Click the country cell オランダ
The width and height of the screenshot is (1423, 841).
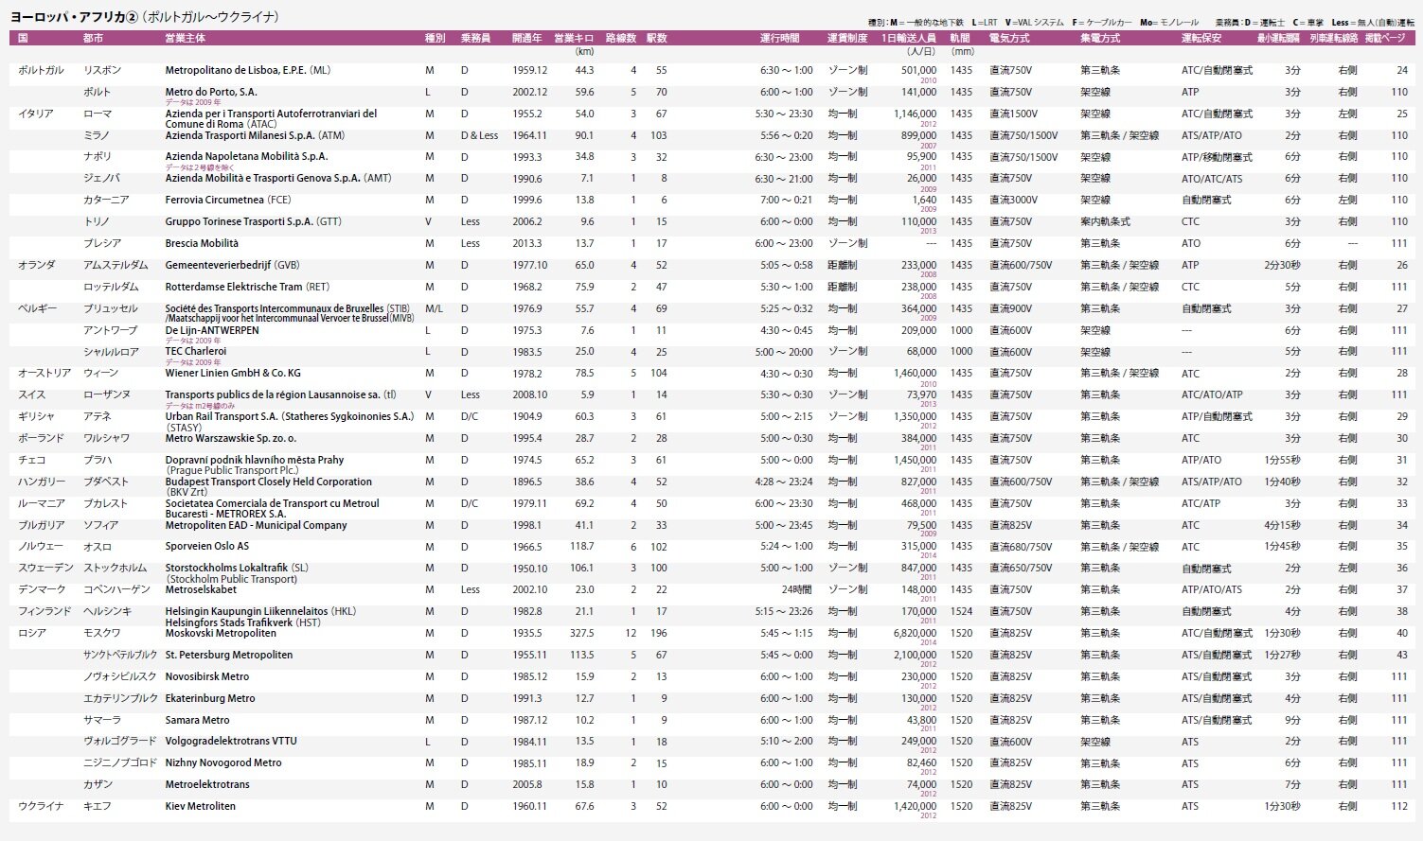point(37,266)
